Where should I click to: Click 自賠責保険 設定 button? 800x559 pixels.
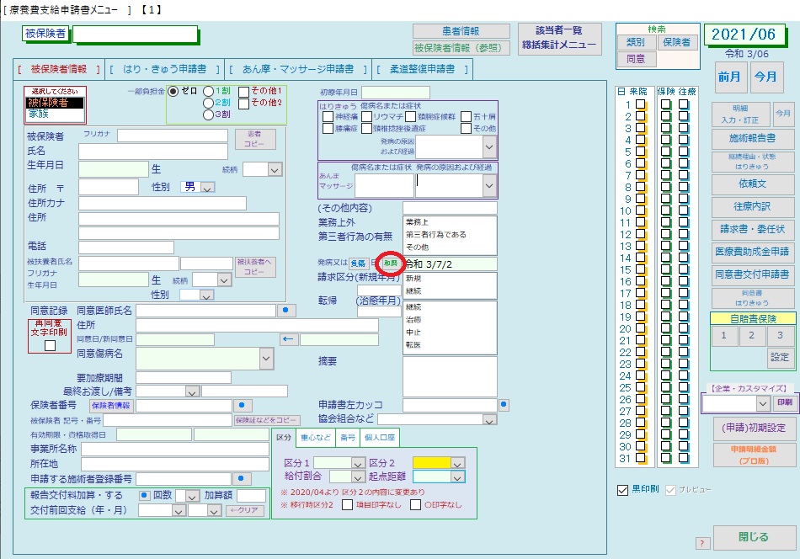pyautogui.click(x=780, y=358)
